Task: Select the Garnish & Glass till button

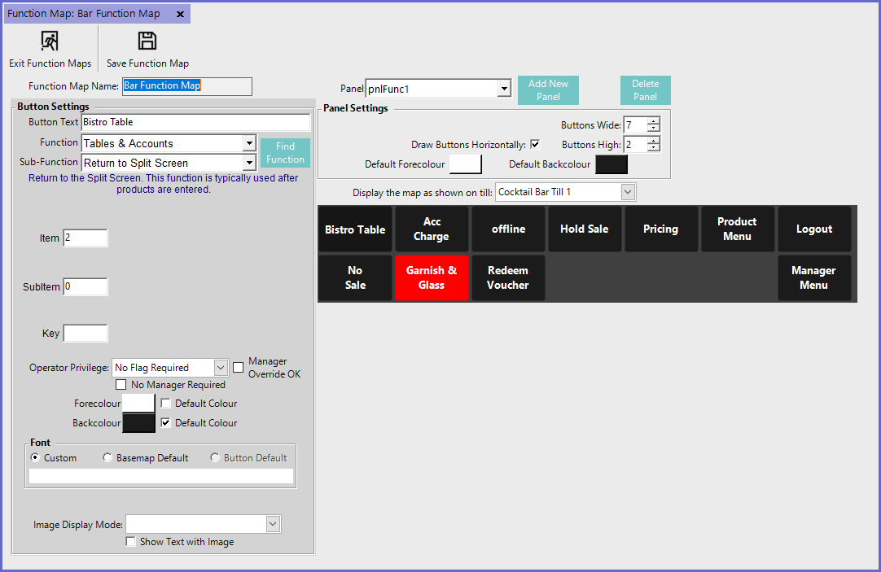Action: [432, 277]
